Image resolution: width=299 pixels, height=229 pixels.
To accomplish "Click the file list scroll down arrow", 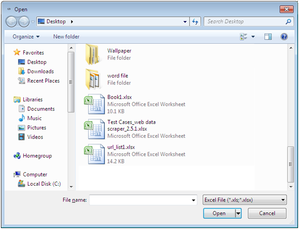I will tap(290, 187).
